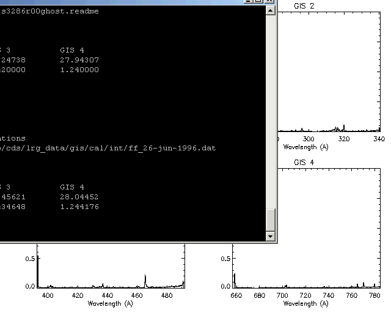391x313 pixels.
Task: Click the ff_26-jun-1996.dat file path line
Action: (108, 149)
